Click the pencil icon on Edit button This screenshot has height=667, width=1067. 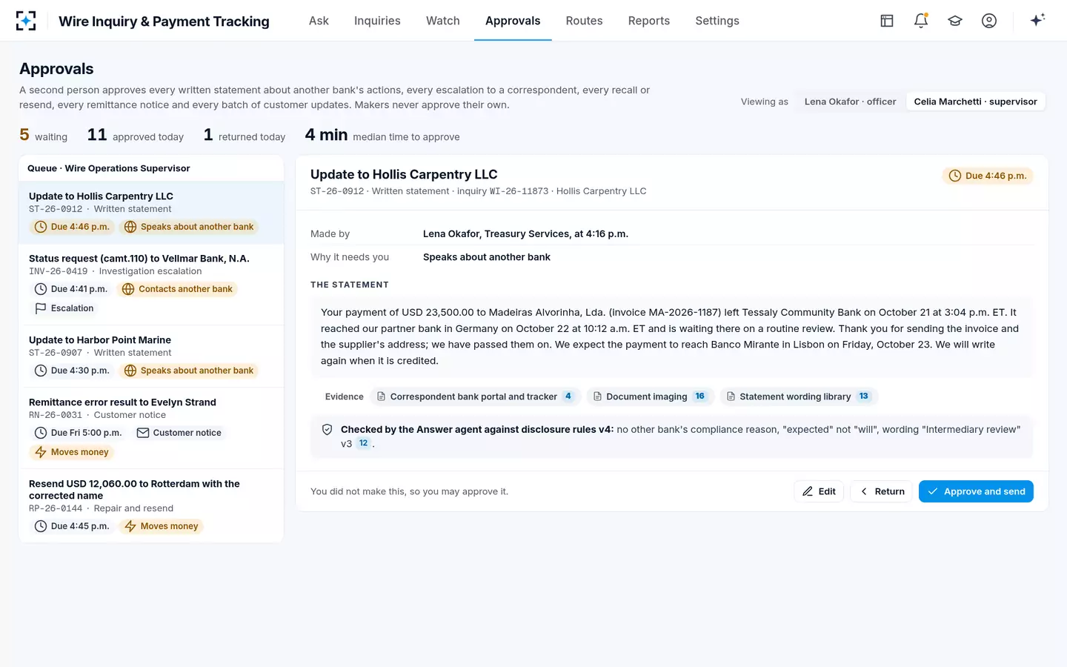[x=808, y=491]
